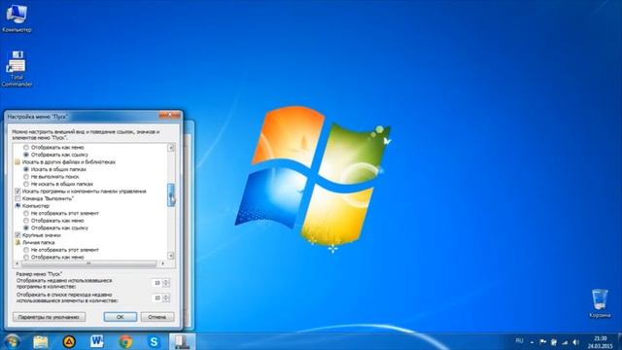Viewport: 622px width, 350px height.
Task: Increase recently used programs count spinner
Action: point(166,281)
